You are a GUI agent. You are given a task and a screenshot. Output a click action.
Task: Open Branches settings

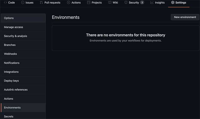[23, 45]
